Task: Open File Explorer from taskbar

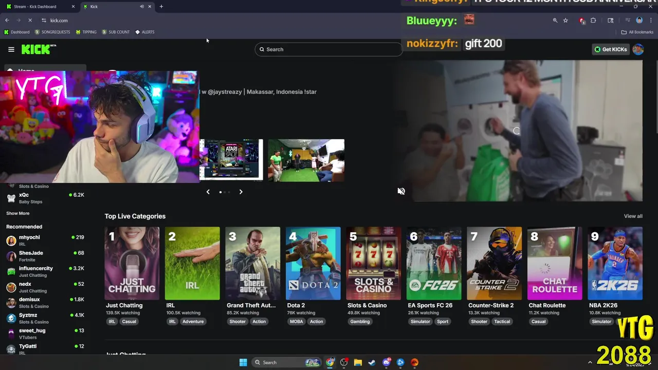Action: click(x=358, y=362)
